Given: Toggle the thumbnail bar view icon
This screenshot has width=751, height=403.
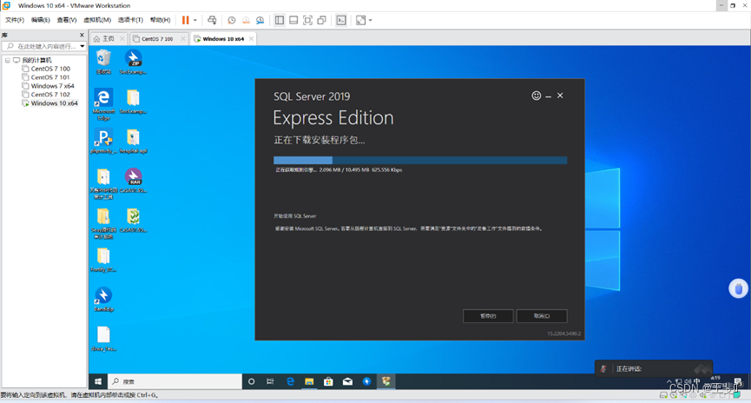Looking at the screenshot, I should (x=293, y=20).
